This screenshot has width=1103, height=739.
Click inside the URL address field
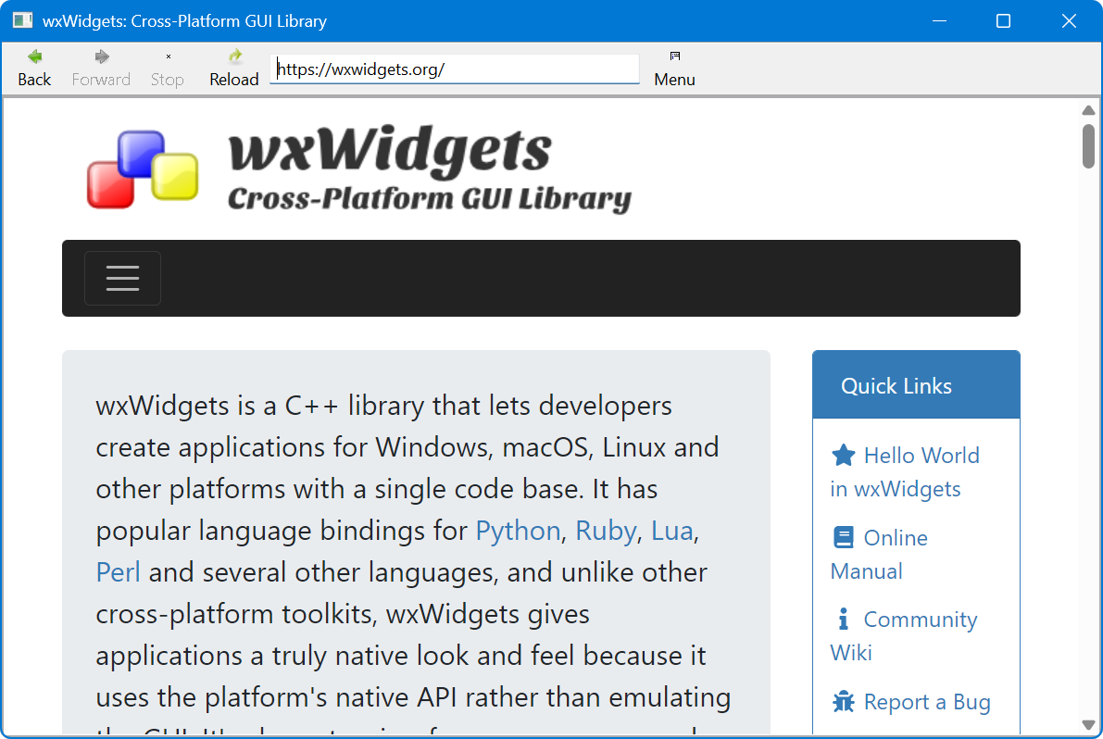(x=454, y=69)
